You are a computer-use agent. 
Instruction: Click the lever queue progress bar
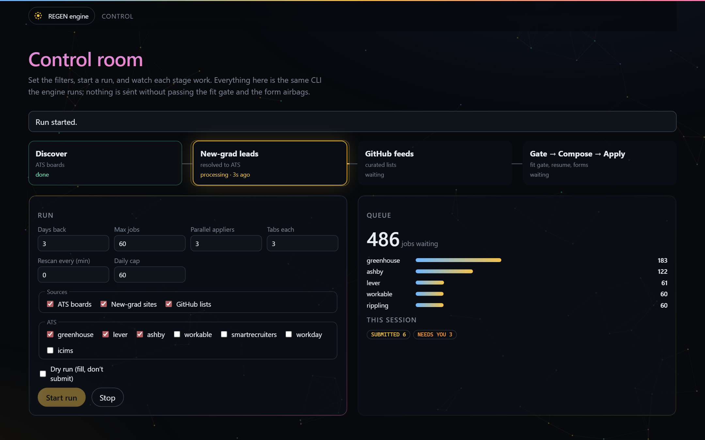(x=430, y=283)
